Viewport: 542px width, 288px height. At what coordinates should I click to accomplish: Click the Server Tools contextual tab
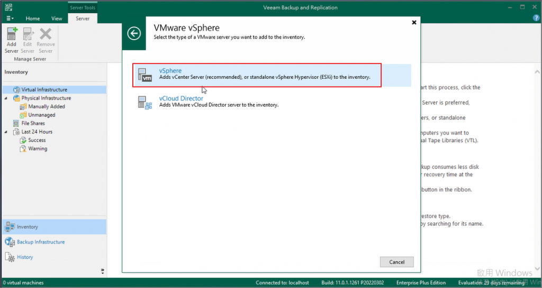[x=83, y=7]
